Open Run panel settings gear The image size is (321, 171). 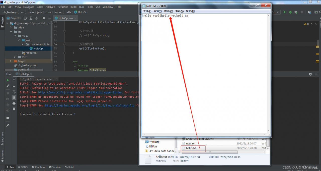point(310,74)
